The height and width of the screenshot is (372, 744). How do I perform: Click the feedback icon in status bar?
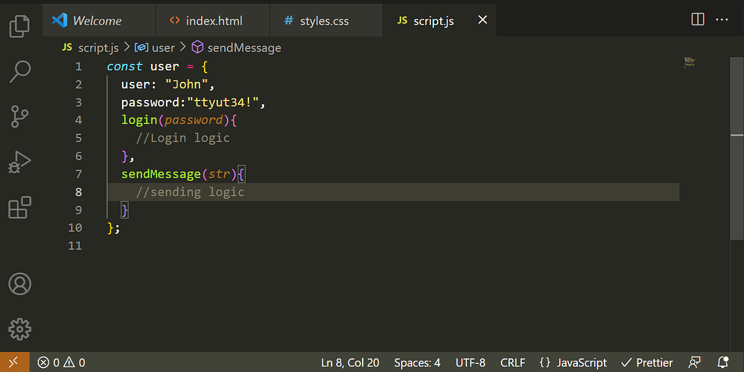pyautogui.click(x=695, y=363)
